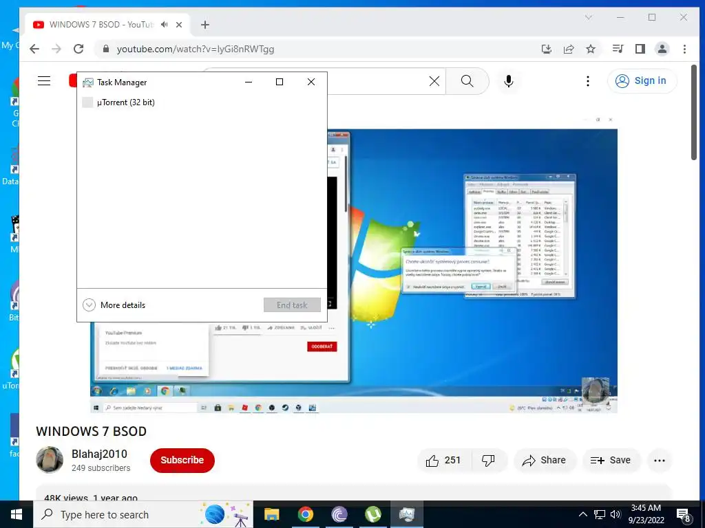Screen dimensions: 705x528
Task: View site information via the lock icon
Action: 106,49
